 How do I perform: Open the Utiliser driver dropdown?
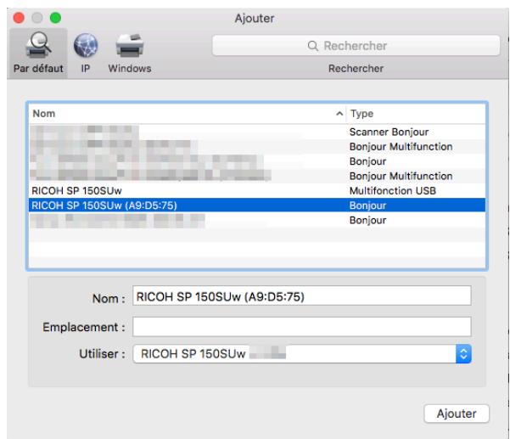point(302,354)
